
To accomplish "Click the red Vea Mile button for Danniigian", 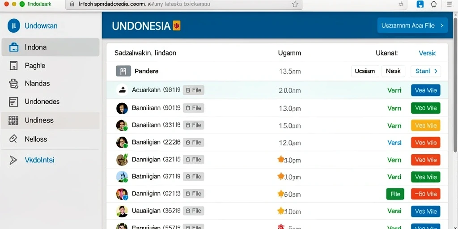I will (x=426, y=160).
